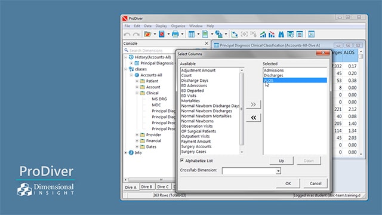This screenshot has width=382, height=215.
Task: Open the Organize menu
Action: 178,26
